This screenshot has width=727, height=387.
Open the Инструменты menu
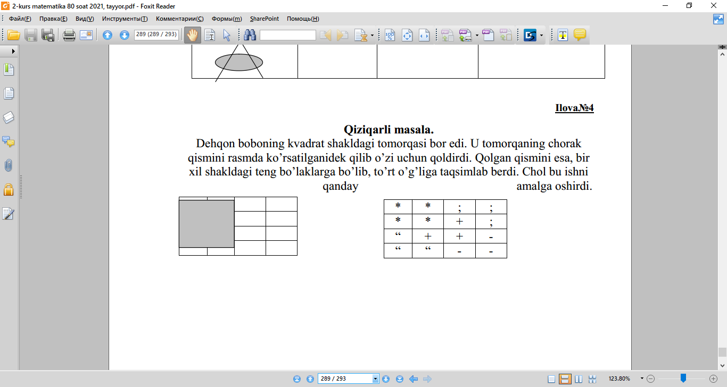click(x=125, y=19)
